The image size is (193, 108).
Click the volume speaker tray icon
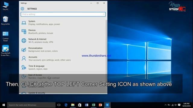click(x=176, y=105)
